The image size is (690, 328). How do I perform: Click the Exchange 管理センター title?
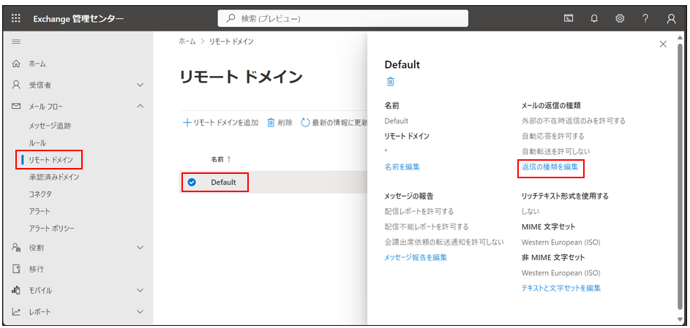coord(78,18)
